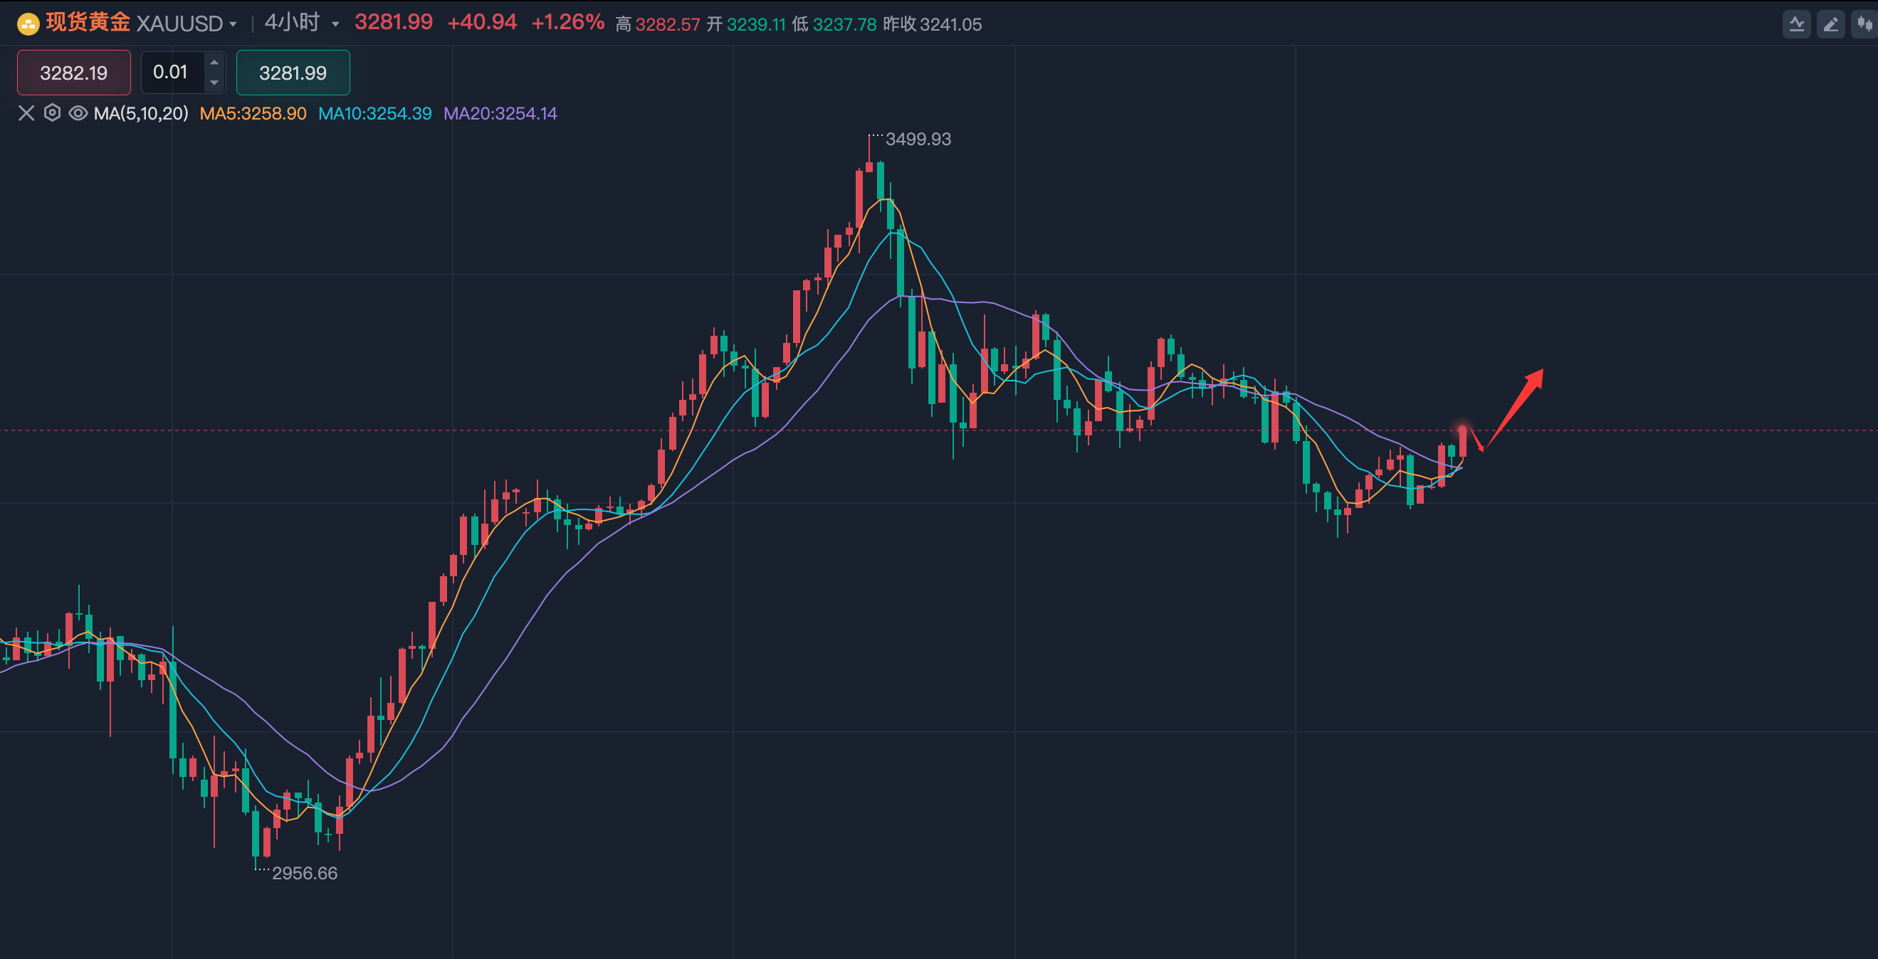Screen dimensions: 1878x959
Task: Increase lot size with up arrow
Action: click(214, 63)
